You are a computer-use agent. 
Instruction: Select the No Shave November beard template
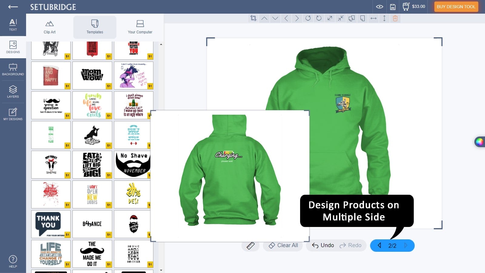pos(133,164)
